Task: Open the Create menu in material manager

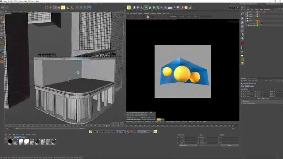Action: [x=9, y=135]
